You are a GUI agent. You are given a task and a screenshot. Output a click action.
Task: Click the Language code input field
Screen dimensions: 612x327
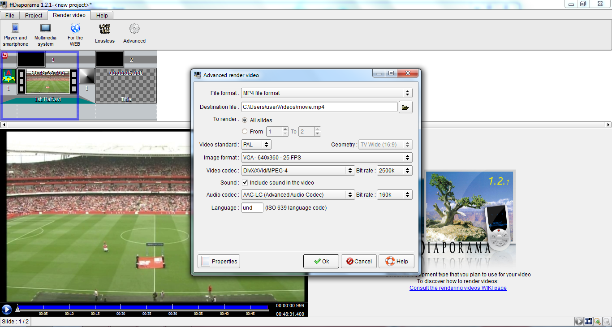252,208
